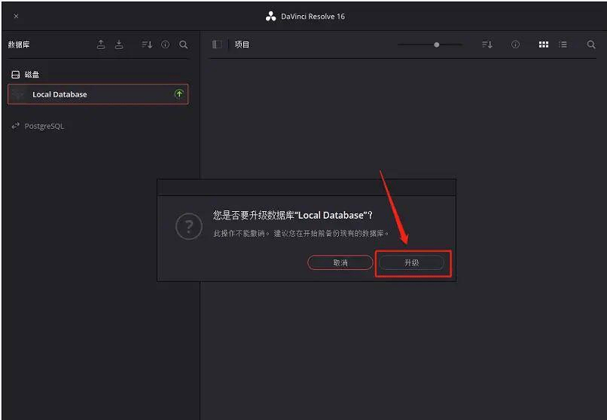Image resolution: width=607 pixels, height=420 pixels.
Task: Click the 磁盘 disk section header
Action: (26, 75)
